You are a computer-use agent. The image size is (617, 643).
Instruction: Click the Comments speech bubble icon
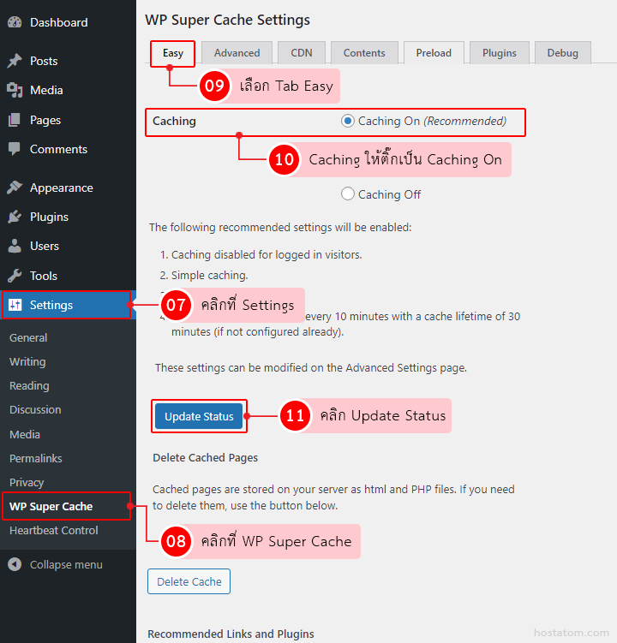pos(15,149)
